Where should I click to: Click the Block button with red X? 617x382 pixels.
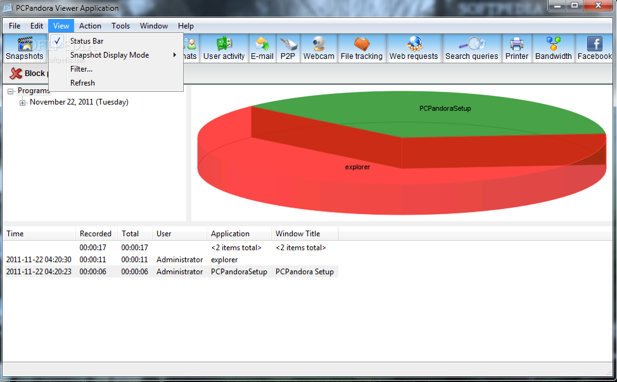(x=27, y=73)
